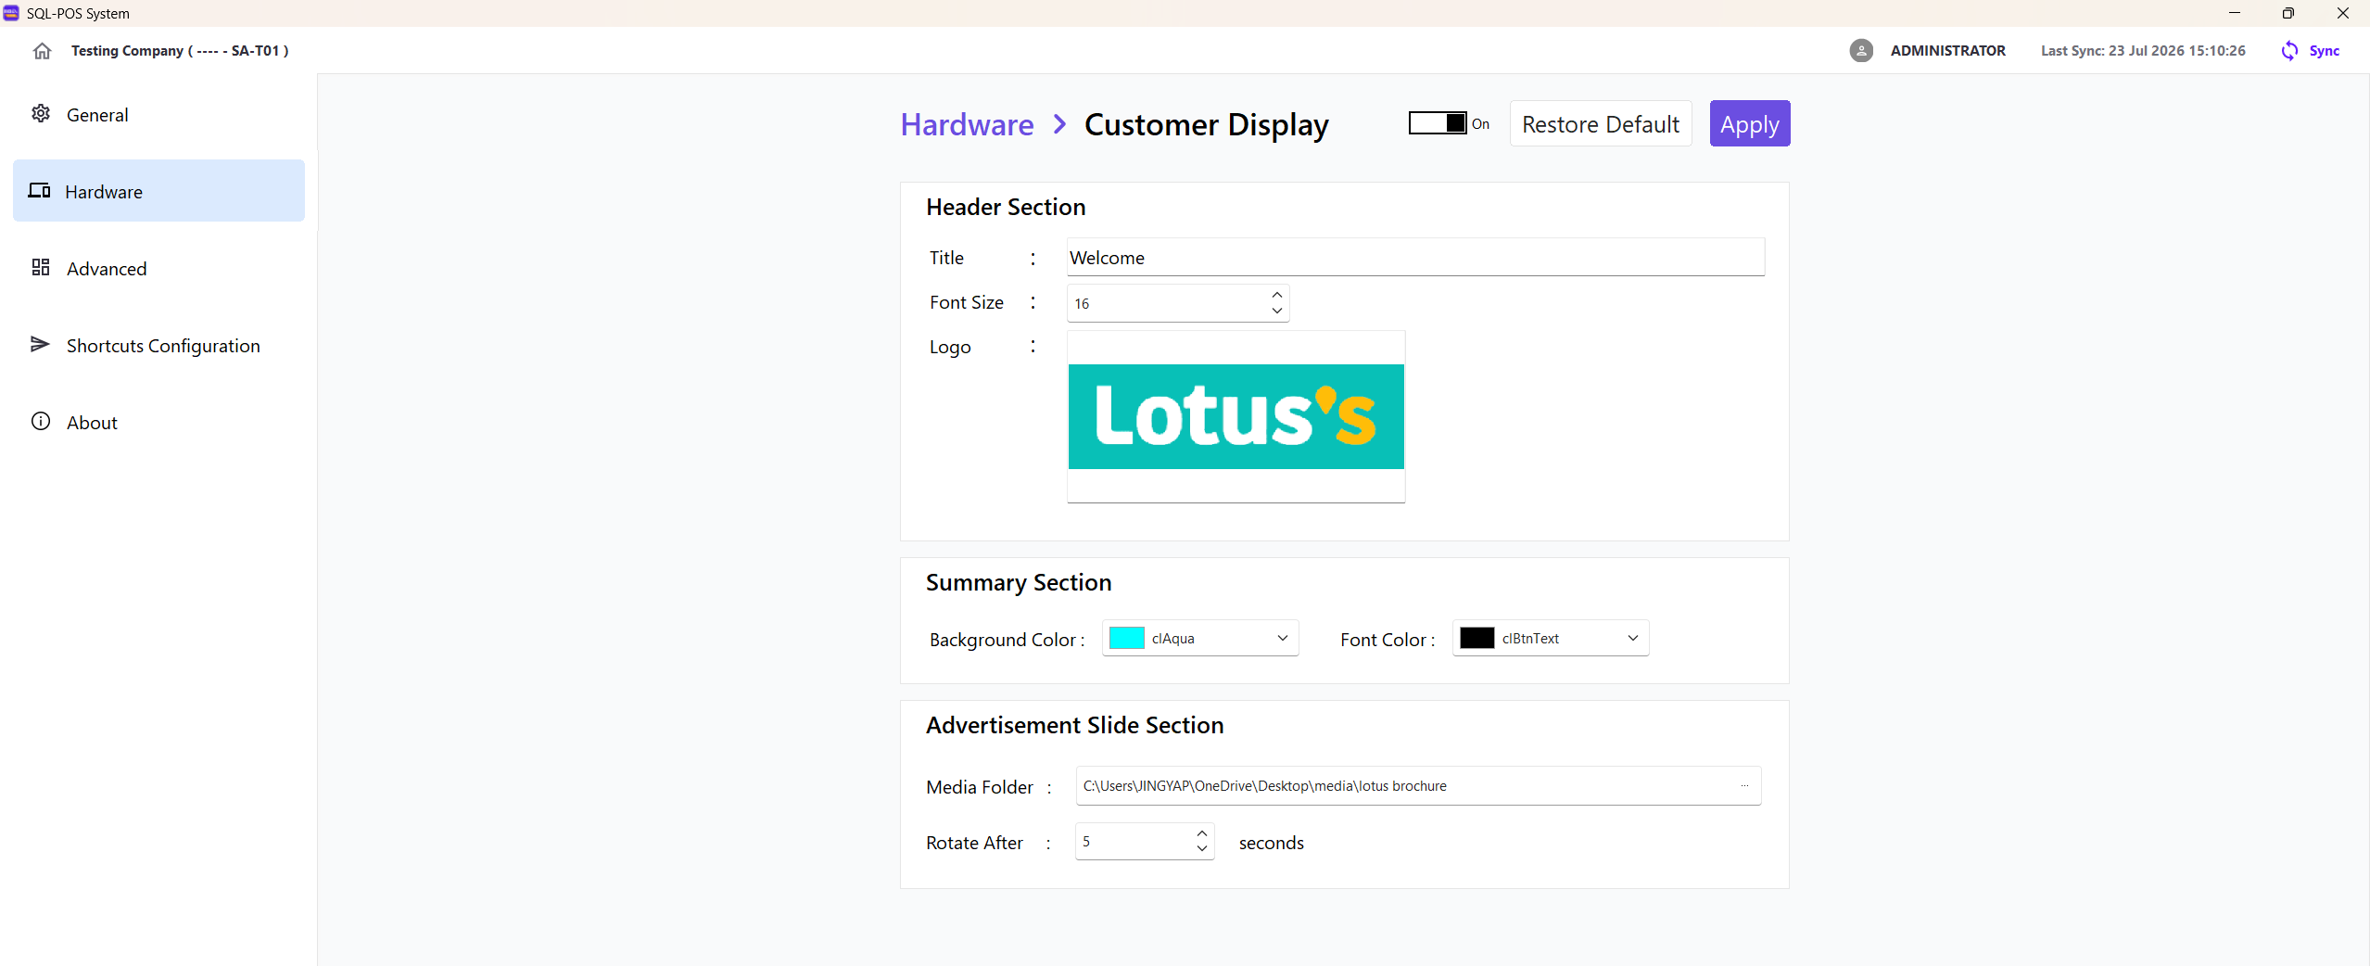Select Hardware in the sidebar
Screen dimensions: 2370x966
[x=158, y=191]
